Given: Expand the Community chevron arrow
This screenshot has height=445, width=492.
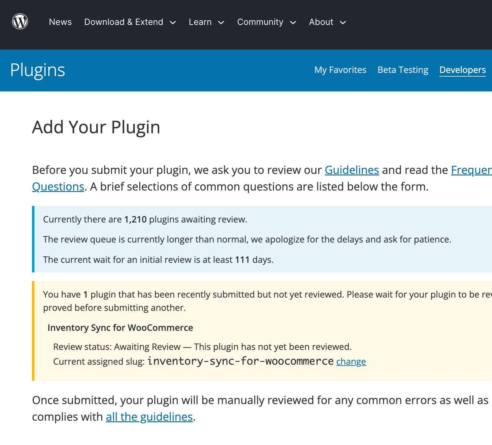Looking at the screenshot, I should 293,22.
